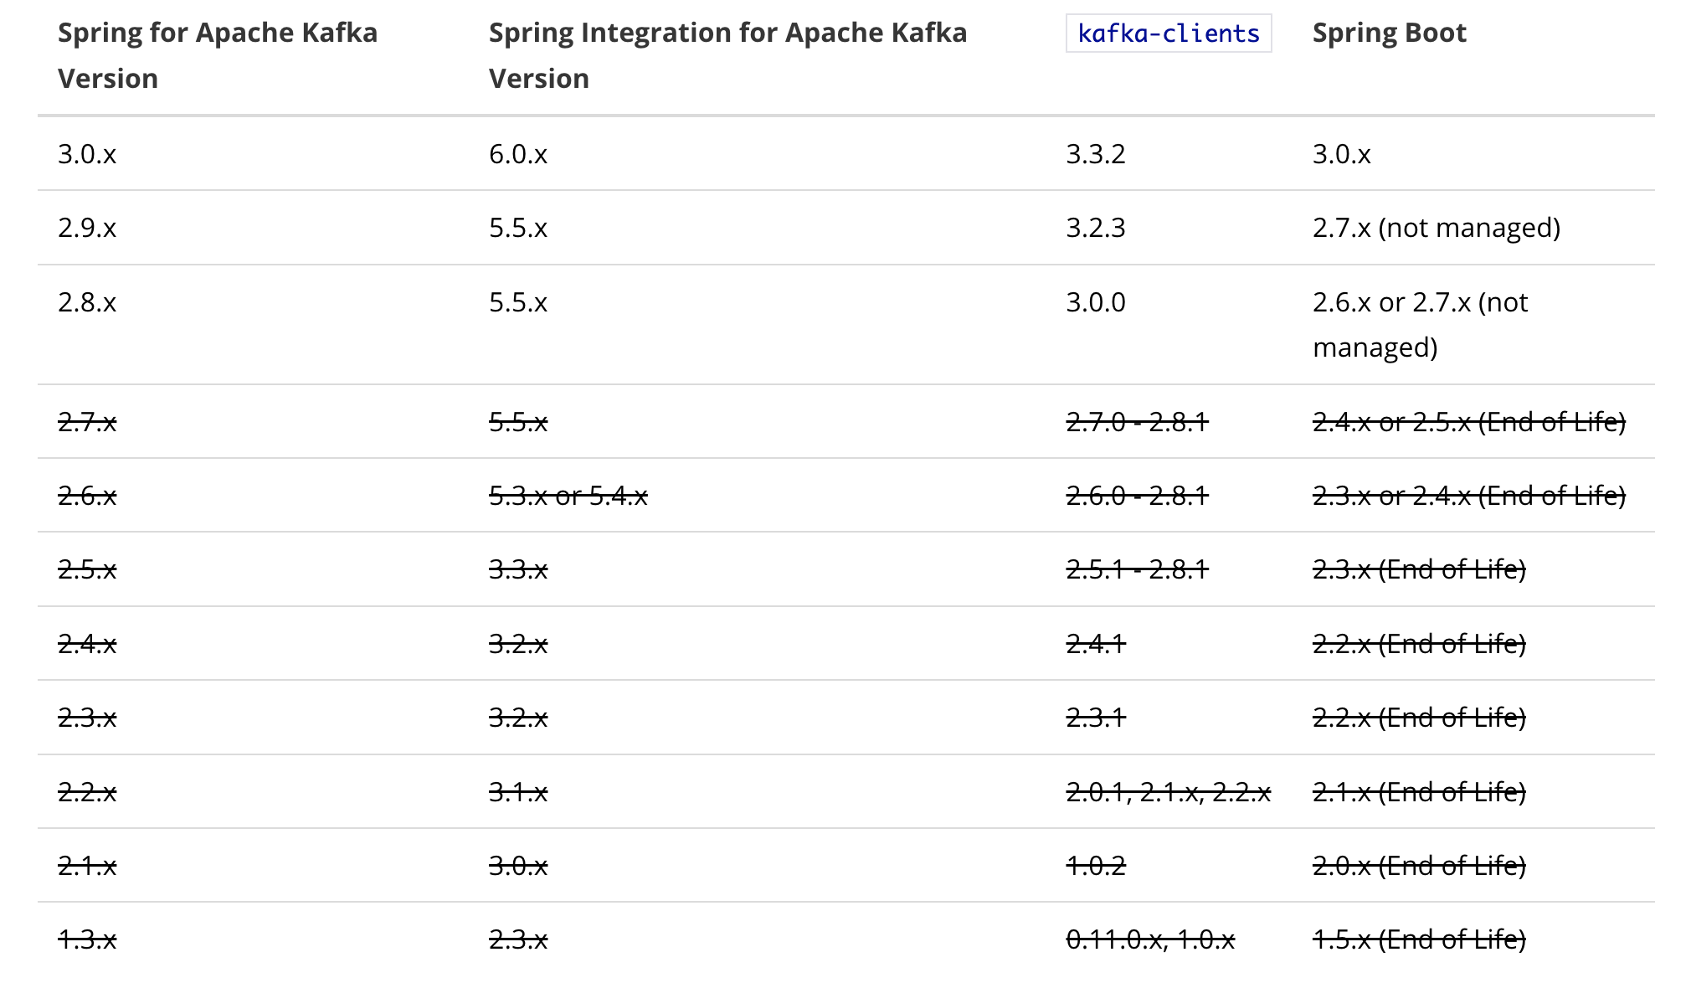Viewport: 1691px width, 983px height.
Task: Click the 2.7.x (not managed) cell
Action: click(1436, 228)
